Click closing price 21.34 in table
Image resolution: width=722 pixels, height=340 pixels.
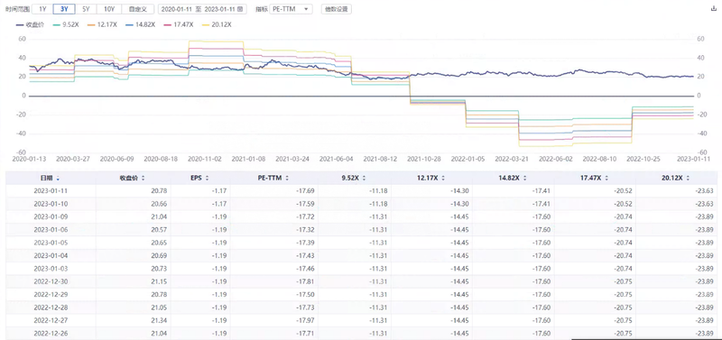coord(159,320)
